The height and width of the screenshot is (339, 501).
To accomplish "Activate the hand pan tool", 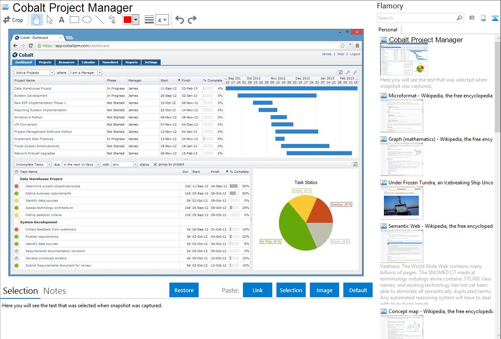I will [37, 20].
